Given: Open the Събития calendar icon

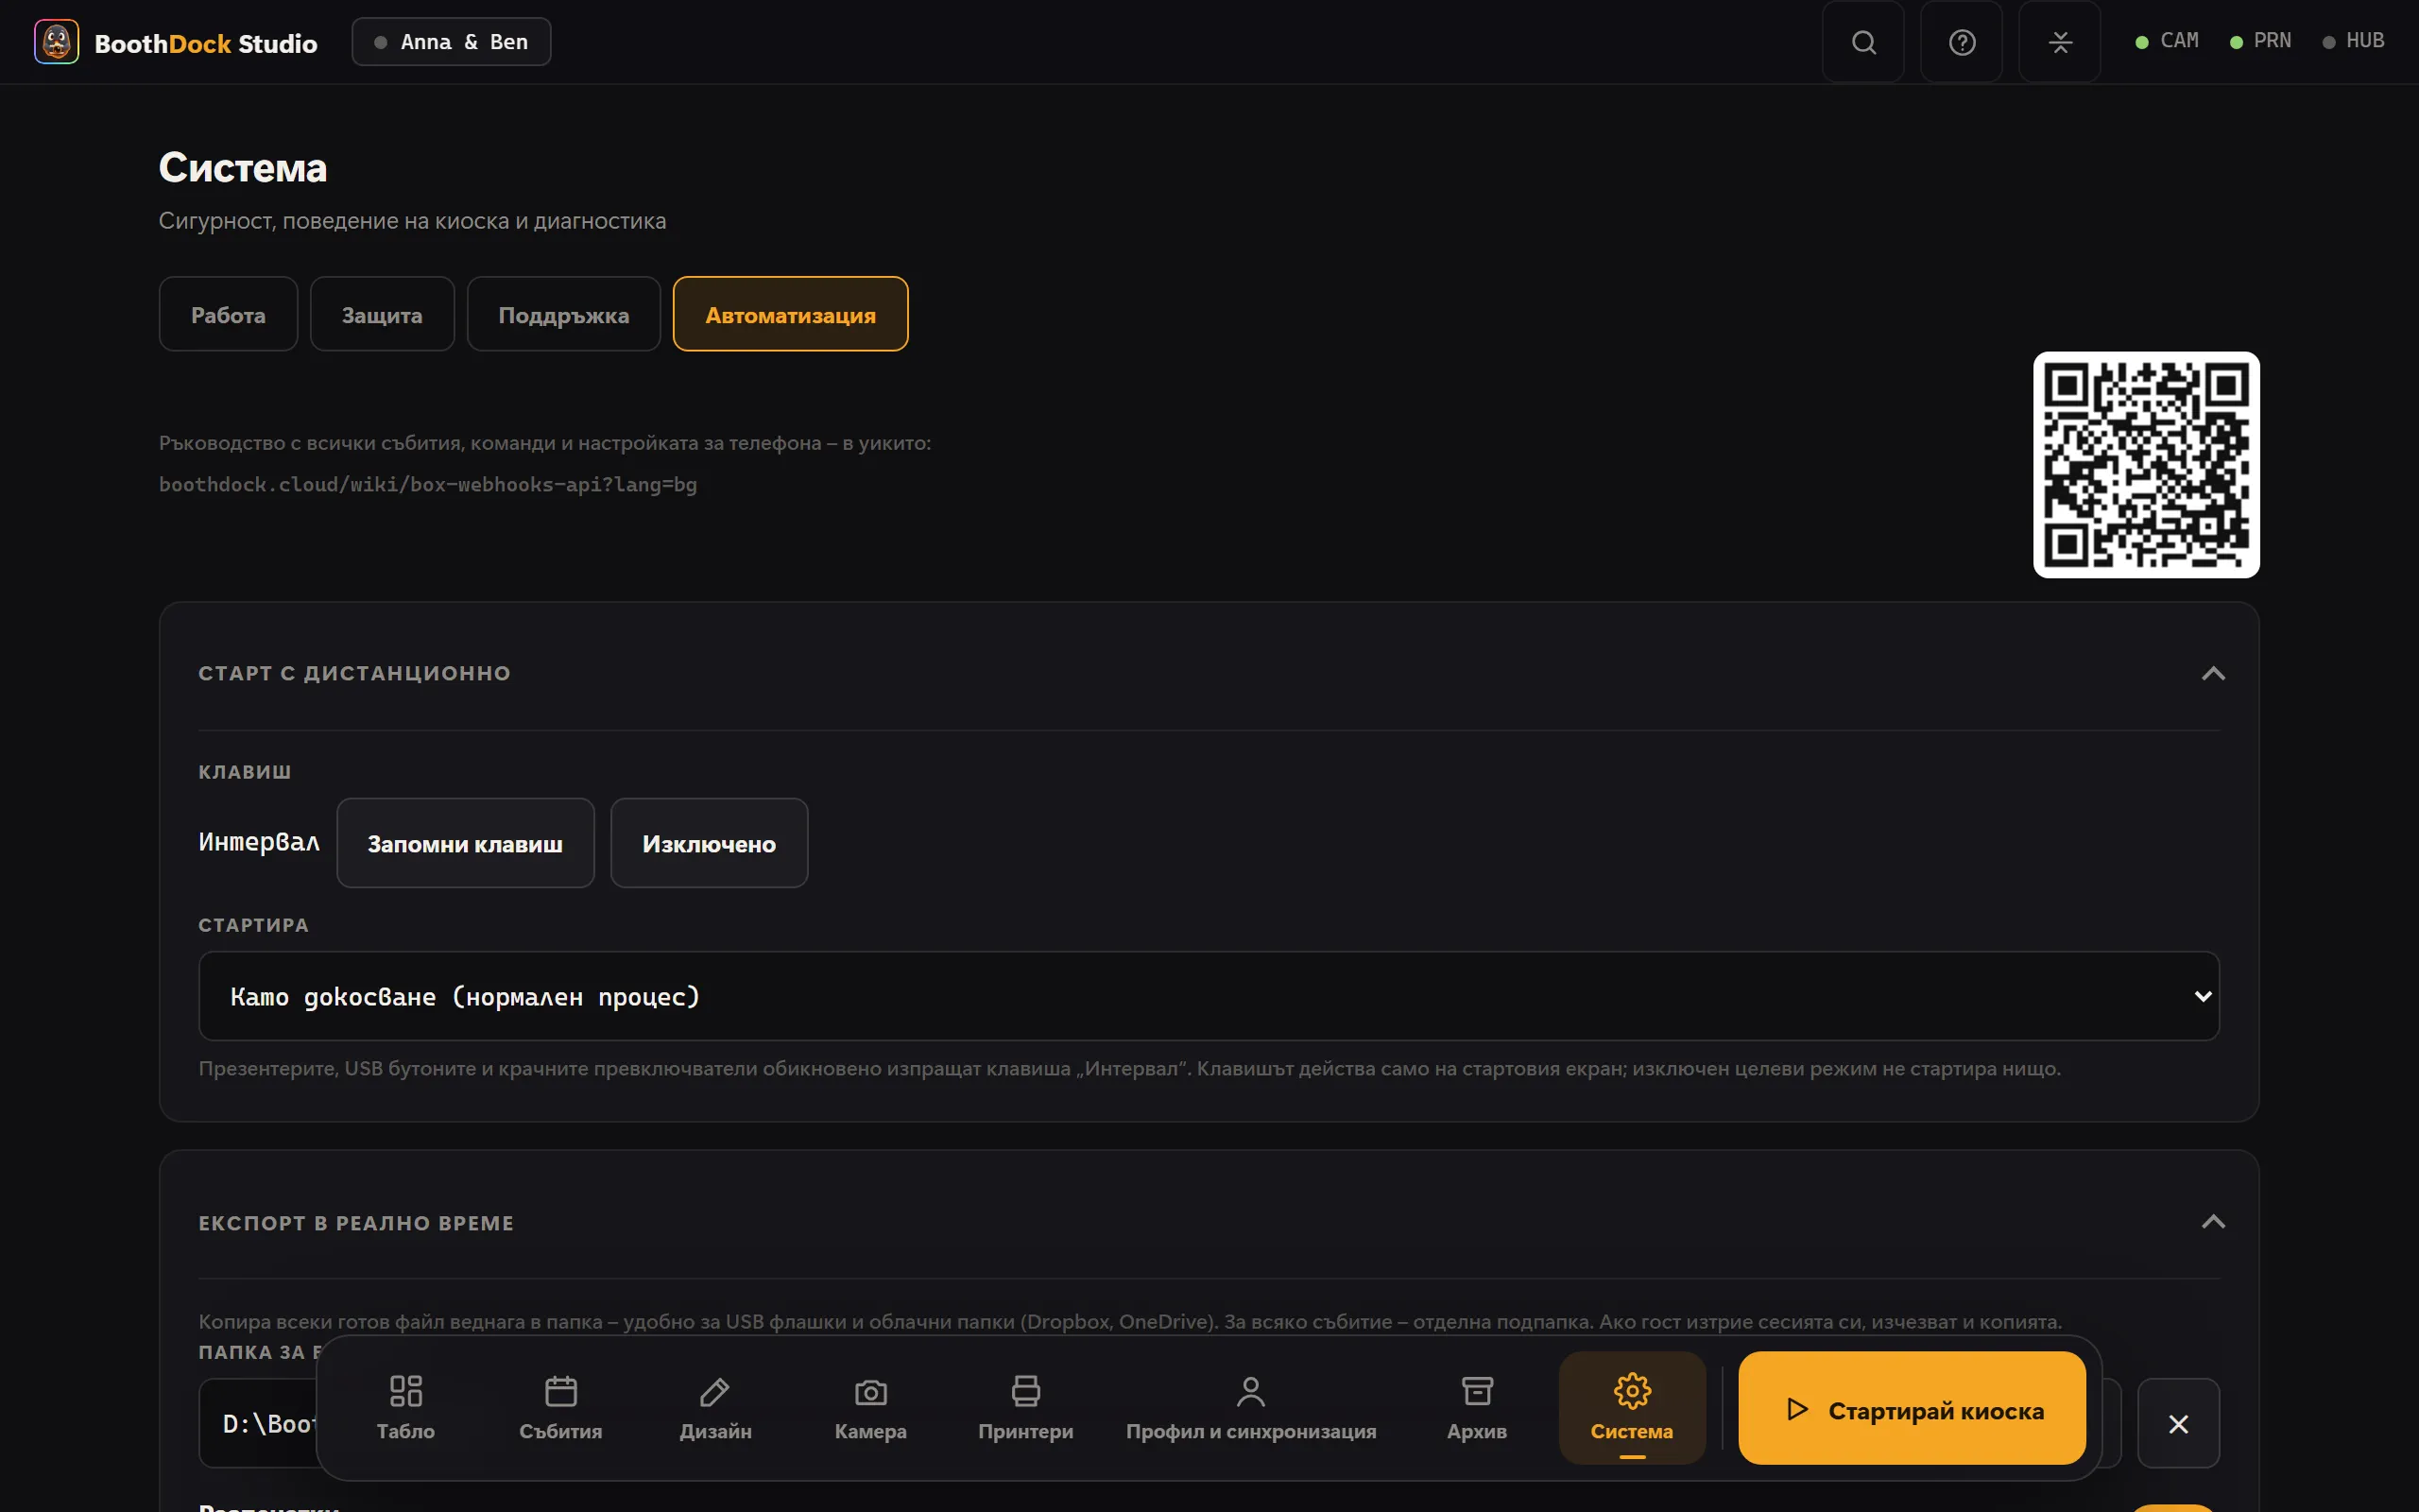Looking at the screenshot, I should pyautogui.click(x=560, y=1390).
